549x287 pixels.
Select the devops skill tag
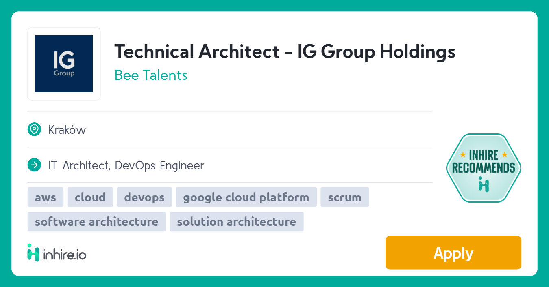pyautogui.click(x=144, y=197)
